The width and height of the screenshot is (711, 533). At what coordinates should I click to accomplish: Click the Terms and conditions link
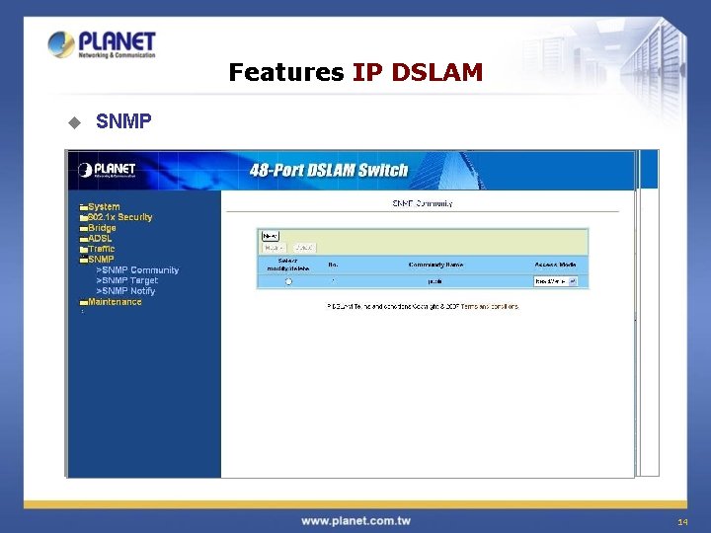490,306
